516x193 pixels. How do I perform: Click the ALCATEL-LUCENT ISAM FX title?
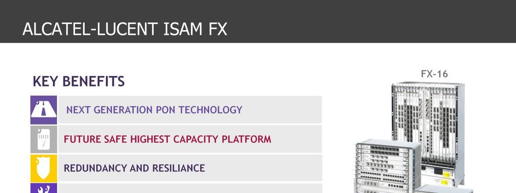point(125,29)
